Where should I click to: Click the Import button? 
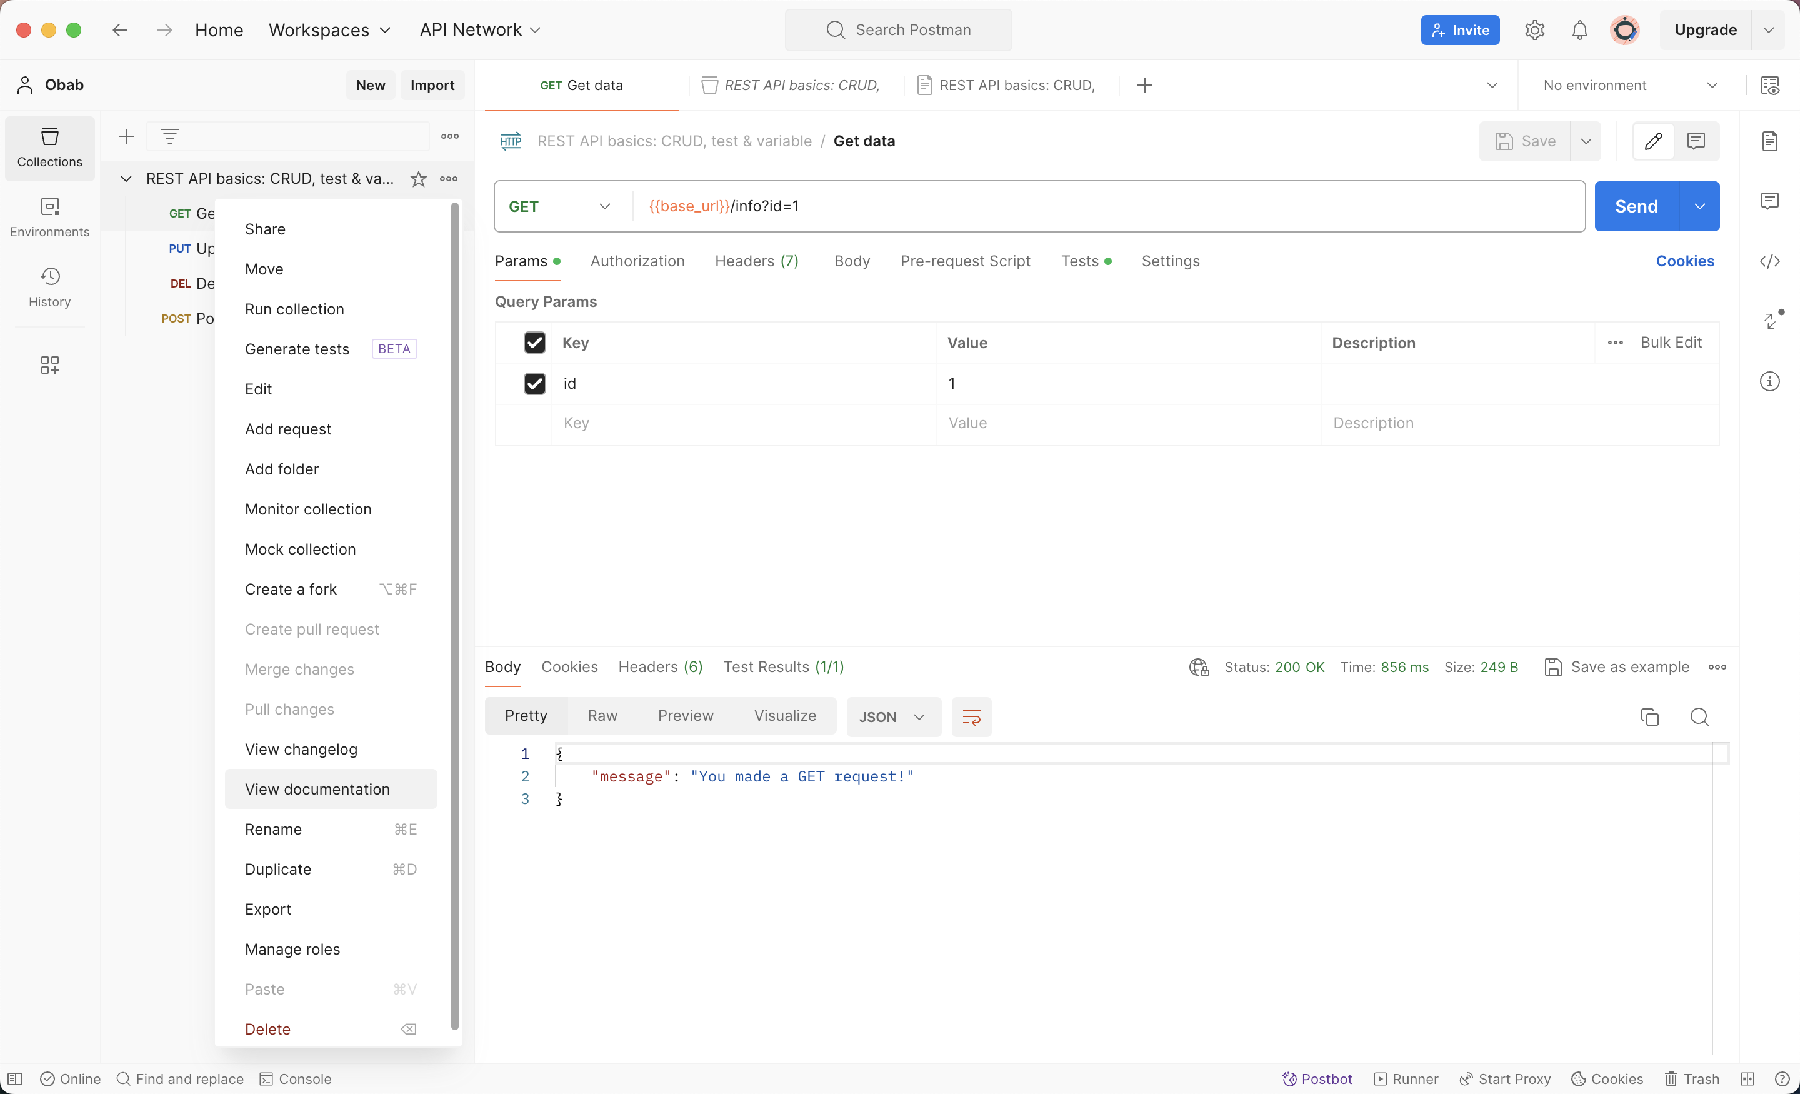point(432,86)
